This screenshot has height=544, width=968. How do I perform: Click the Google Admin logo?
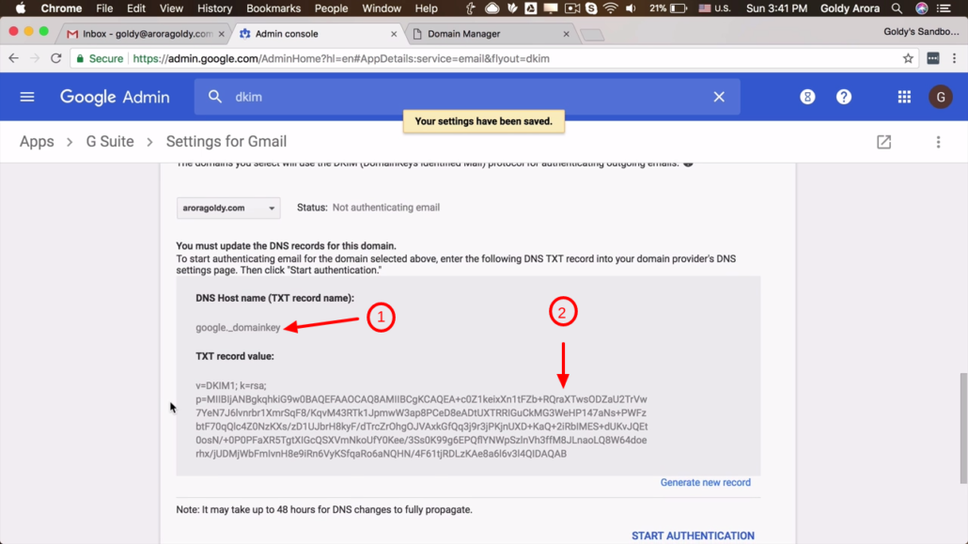coord(115,97)
